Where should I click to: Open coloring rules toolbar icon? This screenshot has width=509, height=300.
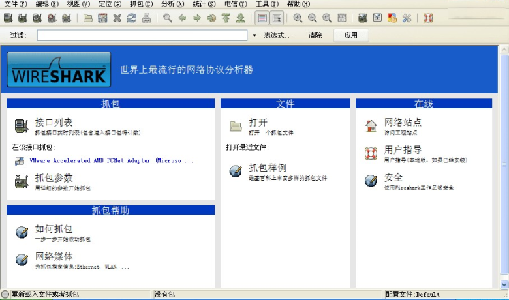tap(392, 18)
